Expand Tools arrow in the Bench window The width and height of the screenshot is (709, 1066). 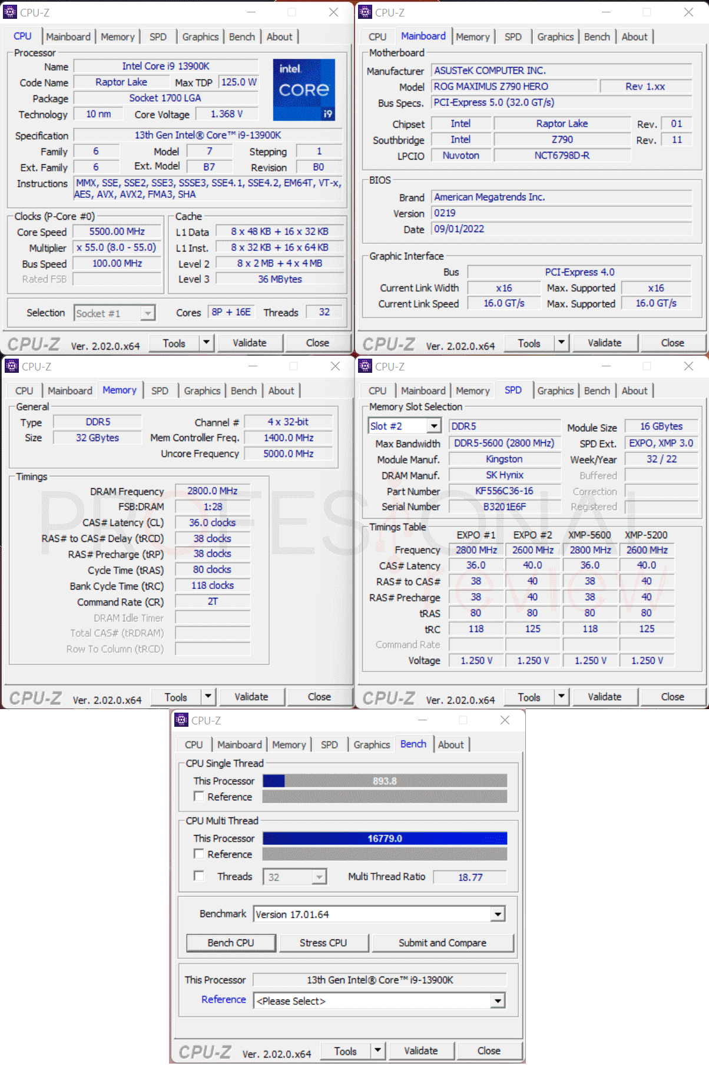tap(377, 1051)
